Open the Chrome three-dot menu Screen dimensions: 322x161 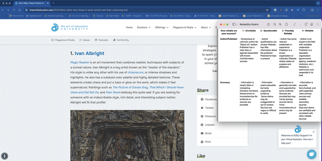click(x=318, y=10)
